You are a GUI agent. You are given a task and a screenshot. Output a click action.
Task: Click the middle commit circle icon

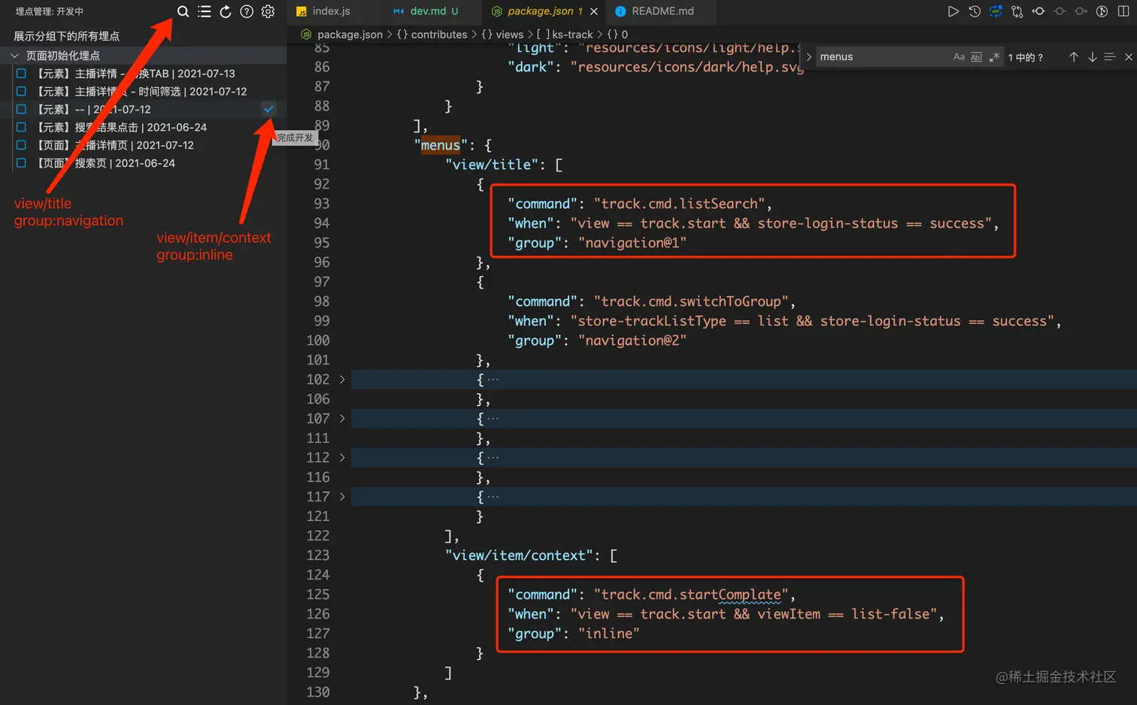tap(1060, 11)
